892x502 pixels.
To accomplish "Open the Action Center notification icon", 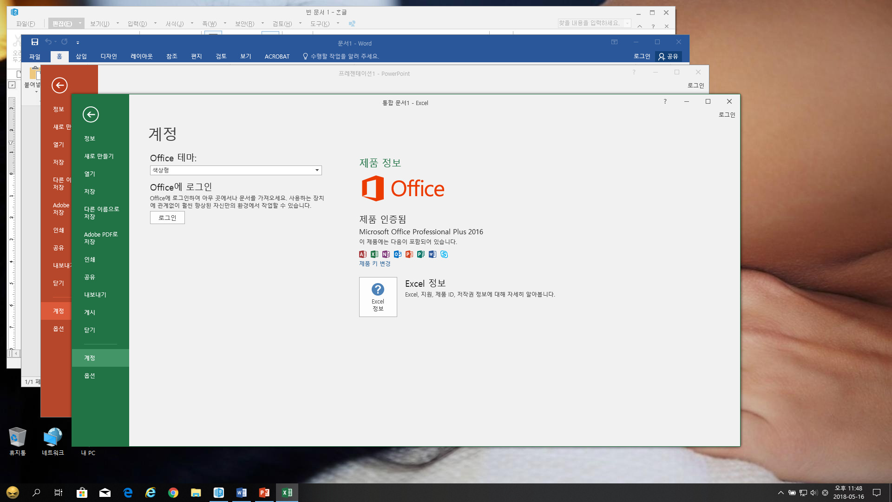I will (x=877, y=493).
